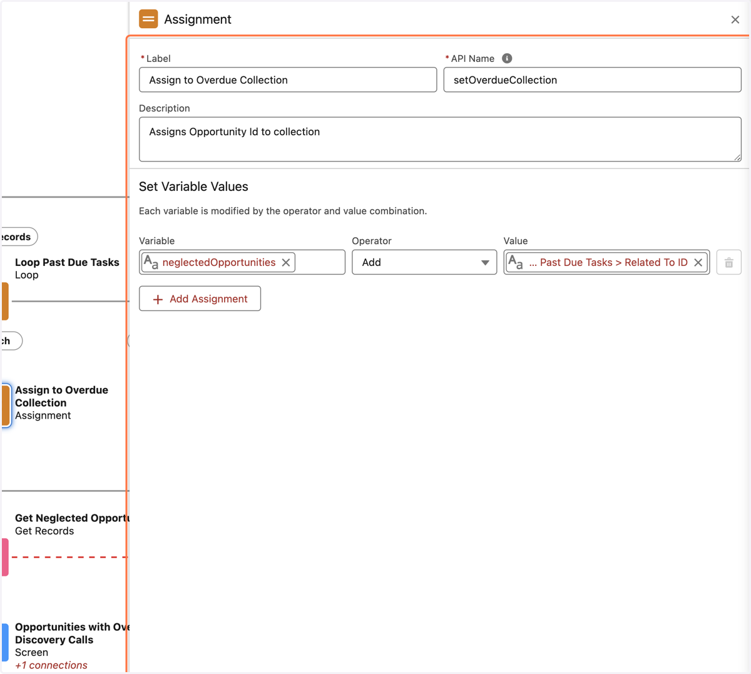The image size is (751, 674).
Task: Remove the neglectedOpportunities variable pill
Action: pos(286,262)
